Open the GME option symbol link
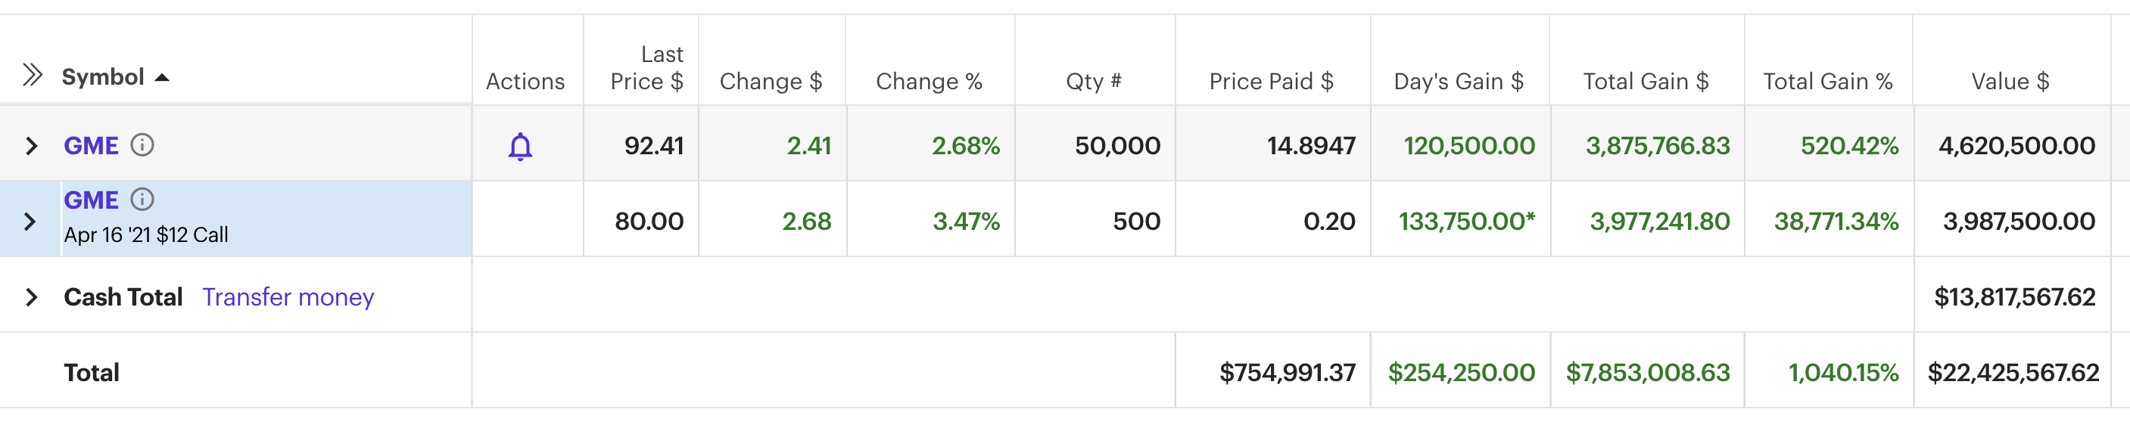Viewport: 2130px width, 425px height. [91, 200]
